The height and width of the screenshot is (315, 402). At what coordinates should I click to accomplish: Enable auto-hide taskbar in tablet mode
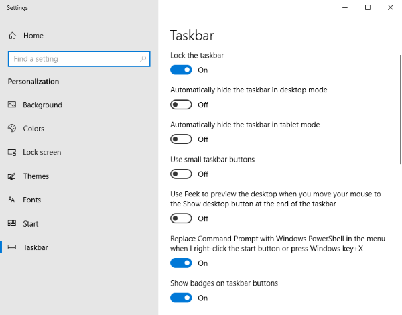tap(181, 139)
